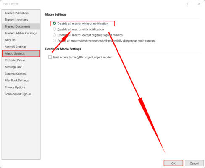205x168 pixels.
Task: Show Privacy Options page
Action: (x=21, y=87)
